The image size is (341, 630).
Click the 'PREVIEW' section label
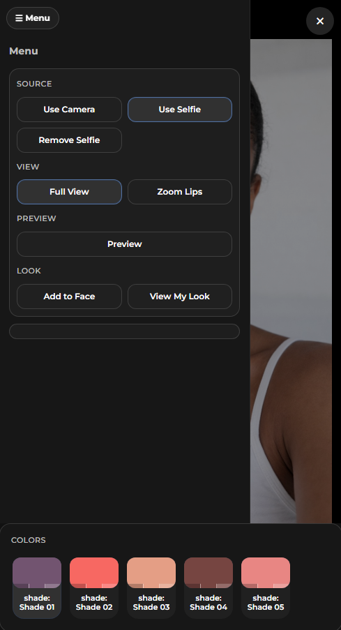coord(36,218)
